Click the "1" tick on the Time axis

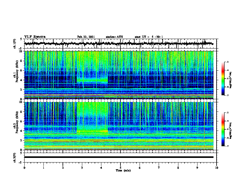coord(43,168)
